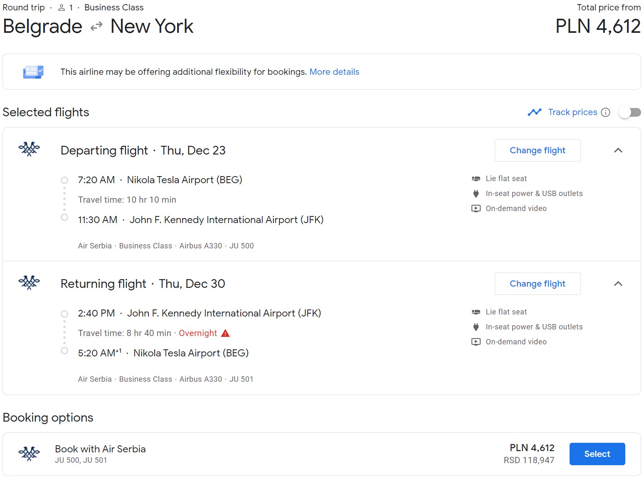
Task: Click the red 'Overnight' label
Action: click(198, 333)
